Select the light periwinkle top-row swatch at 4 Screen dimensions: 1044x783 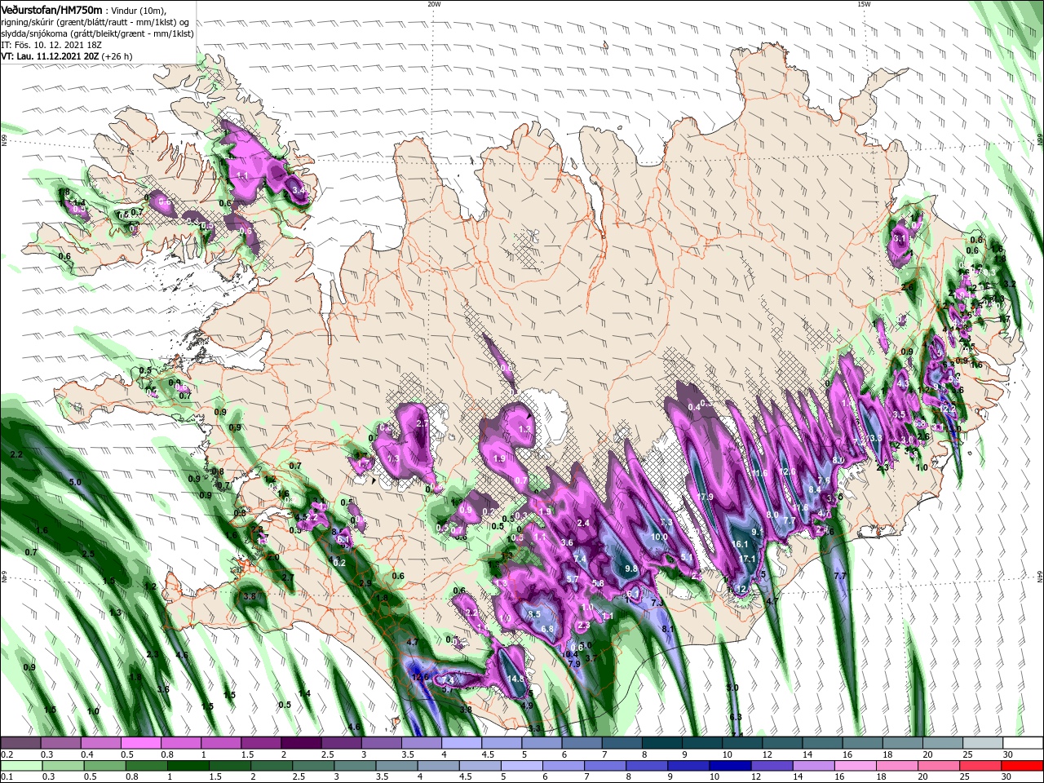point(461,742)
